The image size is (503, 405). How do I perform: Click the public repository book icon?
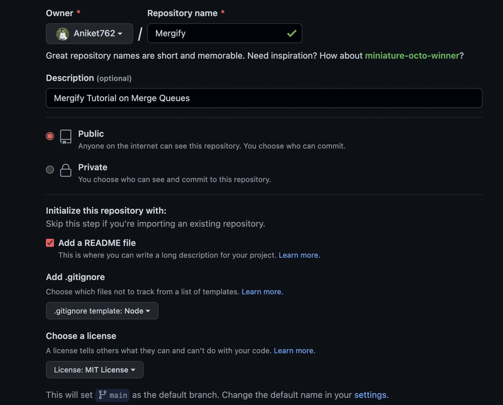click(66, 136)
